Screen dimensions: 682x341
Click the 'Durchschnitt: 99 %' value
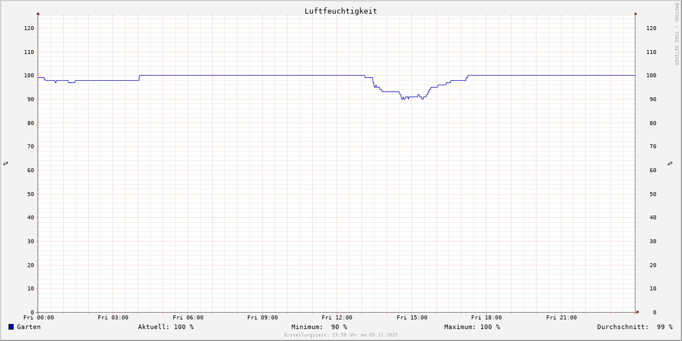(635, 327)
